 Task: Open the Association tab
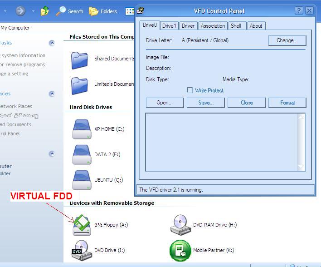[213, 26]
